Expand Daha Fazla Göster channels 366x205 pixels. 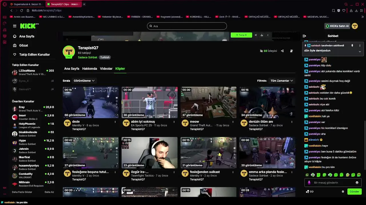coord(22,192)
